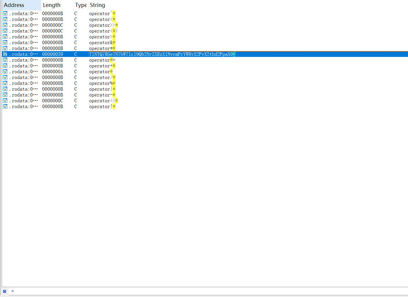408x297 pixels.
Task: Click the string icon beside the operator/= row
Action: coord(5,77)
